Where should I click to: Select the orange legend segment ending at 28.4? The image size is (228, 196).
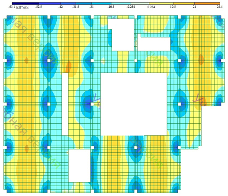pyautogui.click(x=207, y=3)
